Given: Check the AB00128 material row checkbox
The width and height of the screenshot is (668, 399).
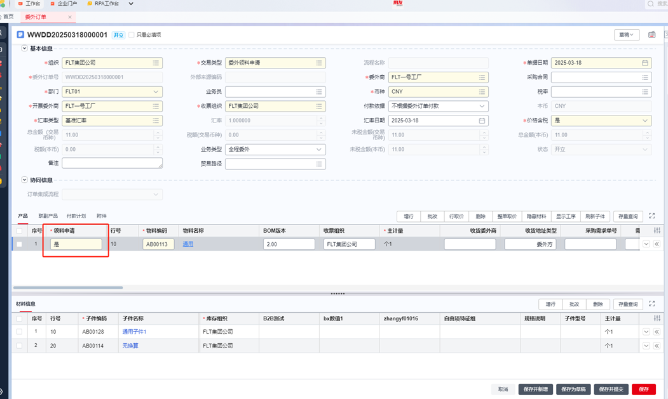Looking at the screenshot, I should pos(19,332).
